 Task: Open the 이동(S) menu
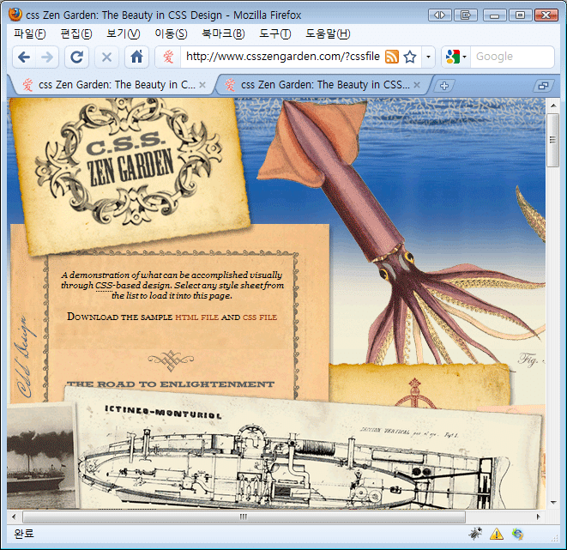[171, 33]
